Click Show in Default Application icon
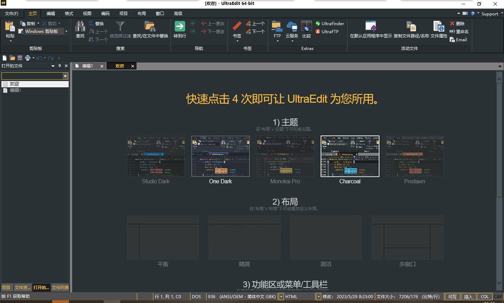Viewport: 504px width, 303px height. pos(370,27)
